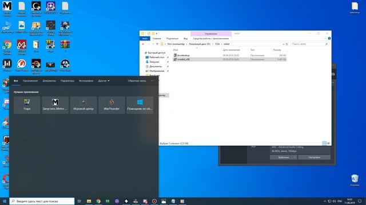Sort files by the Имя column

tap(176, 50)
